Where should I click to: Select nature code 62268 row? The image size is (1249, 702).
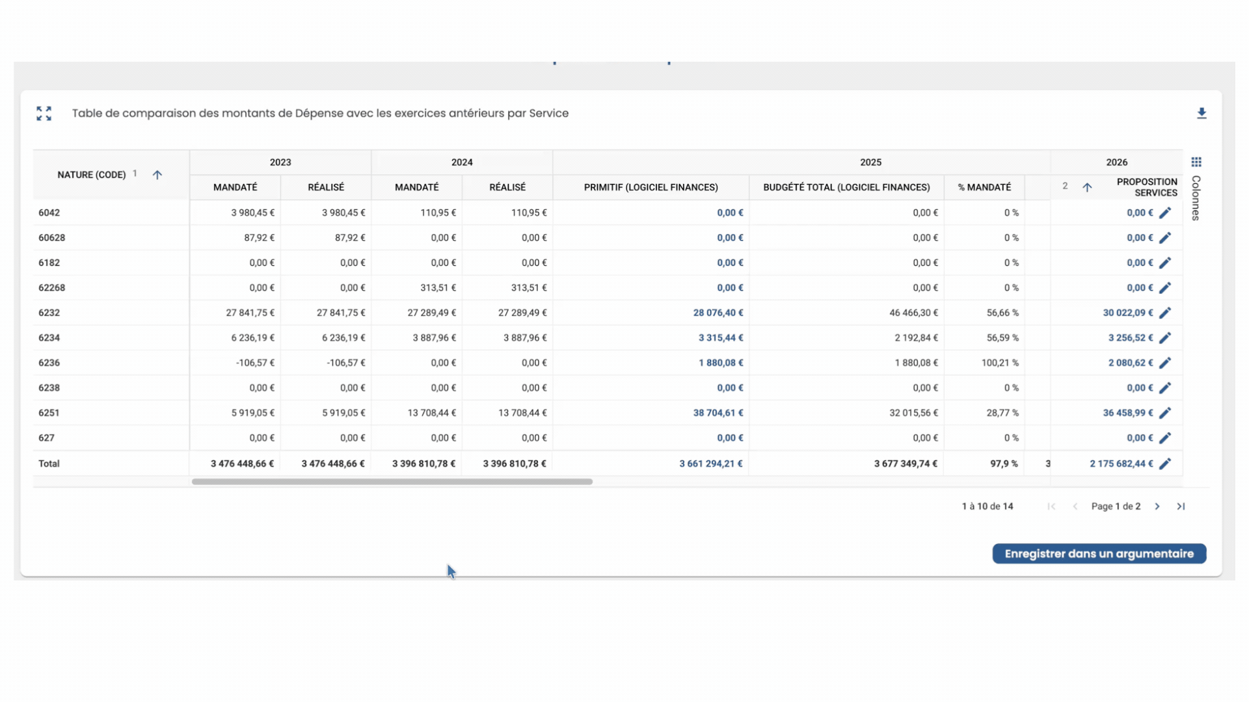[x=51, y=288]
